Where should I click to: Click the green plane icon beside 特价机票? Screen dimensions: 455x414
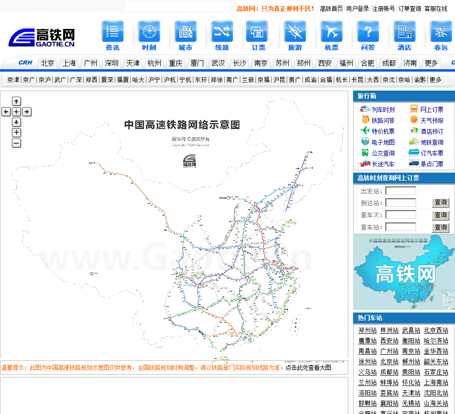coord(365,130)
